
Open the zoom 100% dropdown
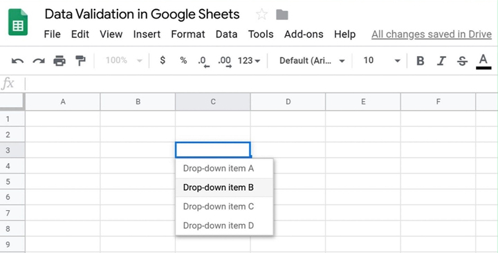pyautogui.click(x=124, y=60)
